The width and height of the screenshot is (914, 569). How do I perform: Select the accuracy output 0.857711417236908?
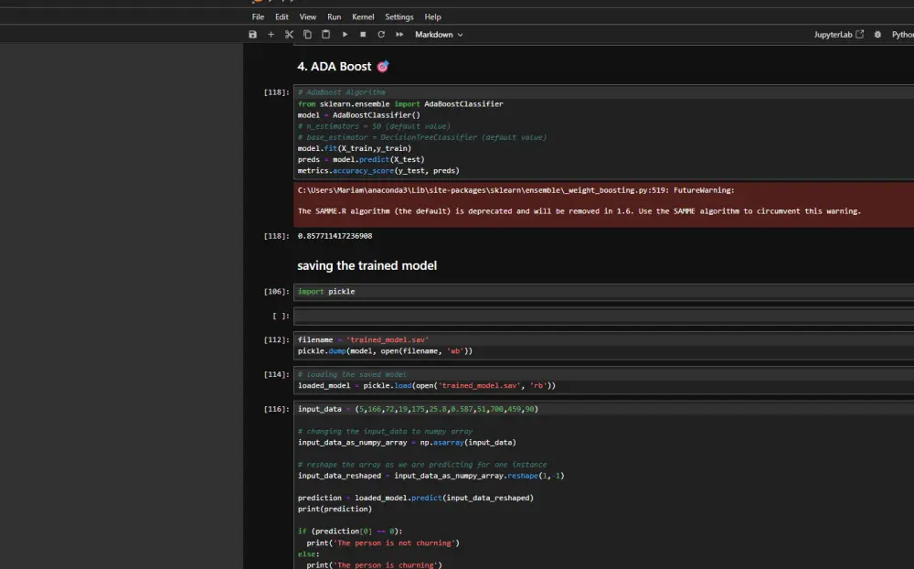335,236
